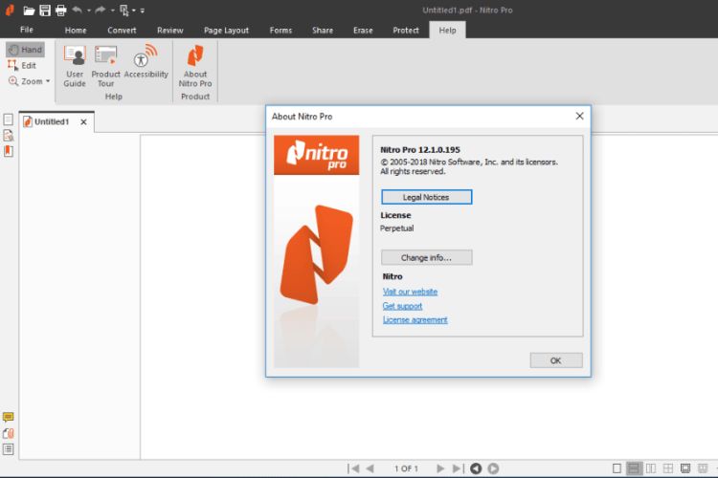Open the Comments panel icon
718x478 pixels.
pos(9,417)
